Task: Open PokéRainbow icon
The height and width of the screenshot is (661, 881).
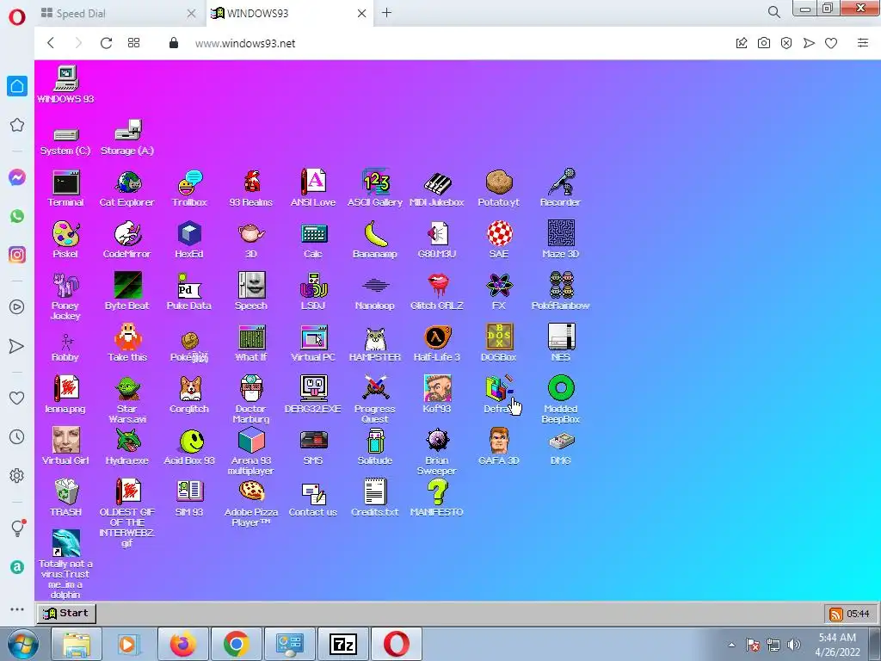Action: click(560, 293)
